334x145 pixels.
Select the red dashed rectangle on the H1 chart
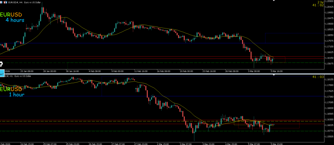[299, 124]
